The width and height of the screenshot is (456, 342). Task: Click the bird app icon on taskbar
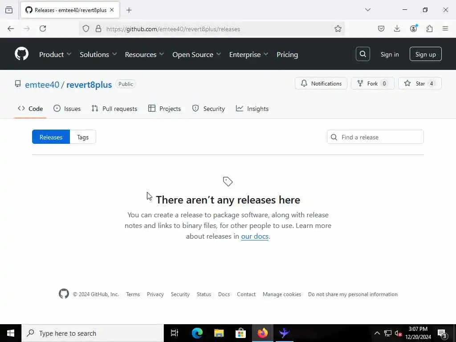284,333
